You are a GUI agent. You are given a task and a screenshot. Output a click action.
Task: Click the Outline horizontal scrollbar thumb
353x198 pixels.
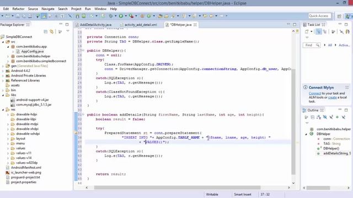318,188
